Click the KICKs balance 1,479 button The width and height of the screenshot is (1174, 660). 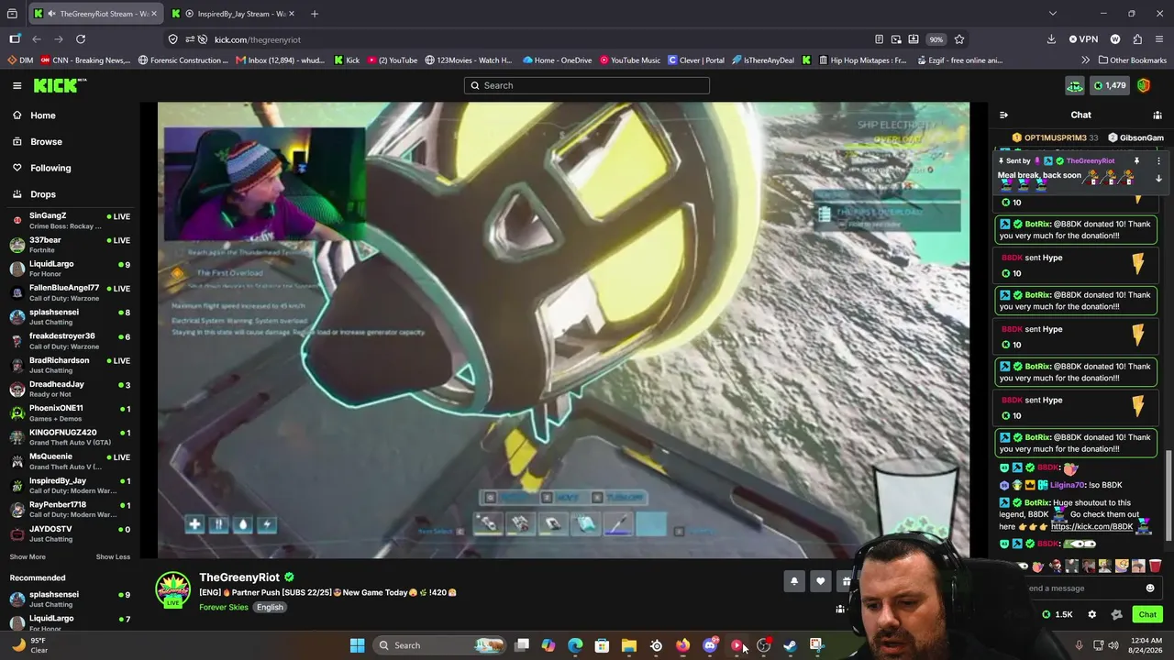1110,85
